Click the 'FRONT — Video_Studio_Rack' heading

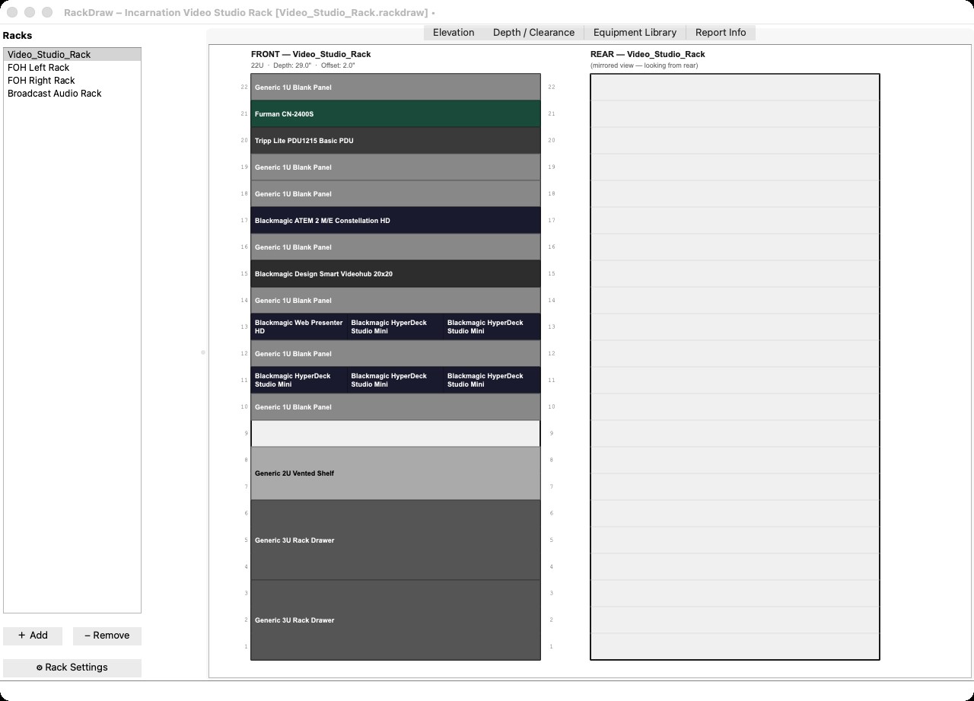(311, 54)
